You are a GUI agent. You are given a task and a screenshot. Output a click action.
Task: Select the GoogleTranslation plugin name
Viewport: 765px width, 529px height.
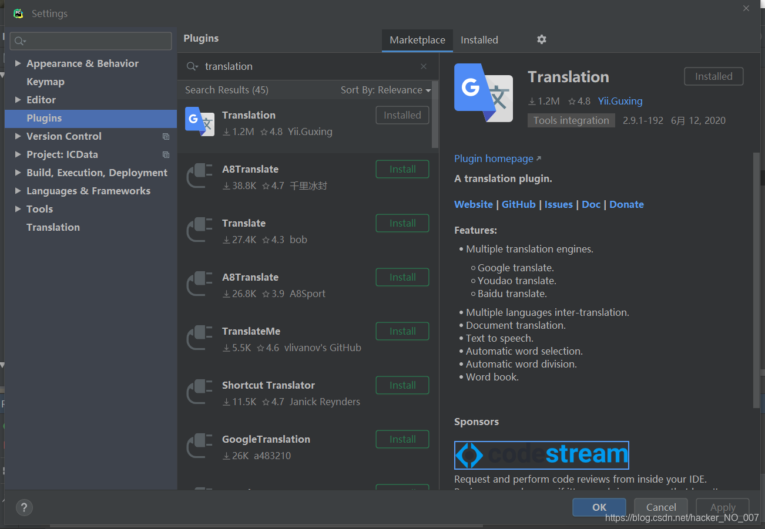click(x=266, y=439)
